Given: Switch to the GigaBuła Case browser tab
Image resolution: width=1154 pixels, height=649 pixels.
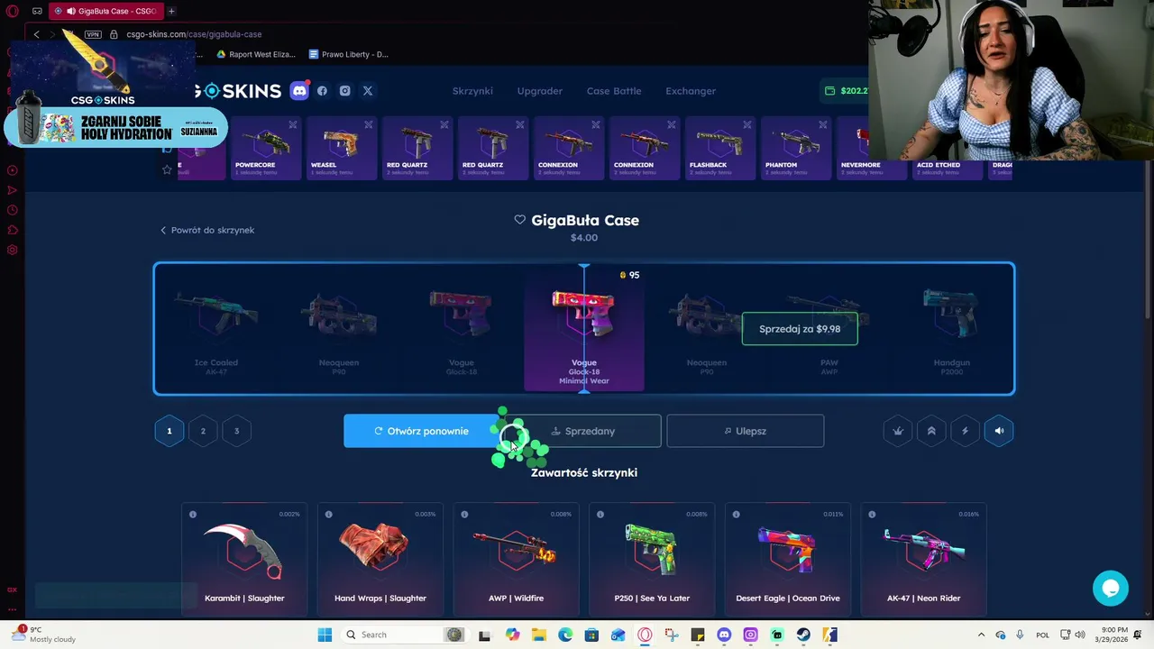Looking at the screenshot, I should pyautogui.click(x=105, y=11).
